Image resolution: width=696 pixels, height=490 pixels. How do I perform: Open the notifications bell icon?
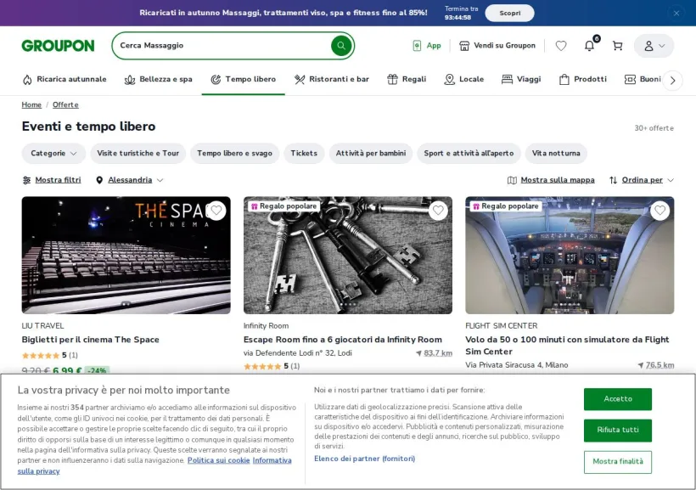[x=589, y=45]
